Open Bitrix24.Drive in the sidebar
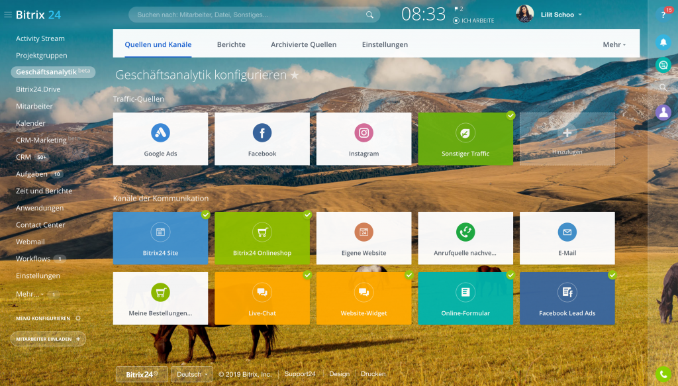The height and width of the screenshot is (386, 678). pyautogui.click(x=38, y=89)
